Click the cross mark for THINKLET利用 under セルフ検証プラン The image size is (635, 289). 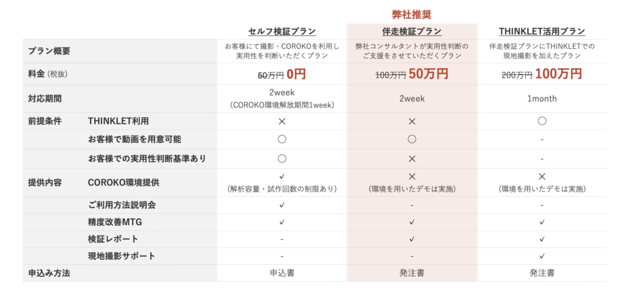tap(282, 121)
